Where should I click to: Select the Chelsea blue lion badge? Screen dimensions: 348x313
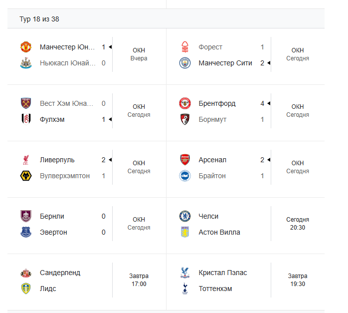(x=185, y=216)
